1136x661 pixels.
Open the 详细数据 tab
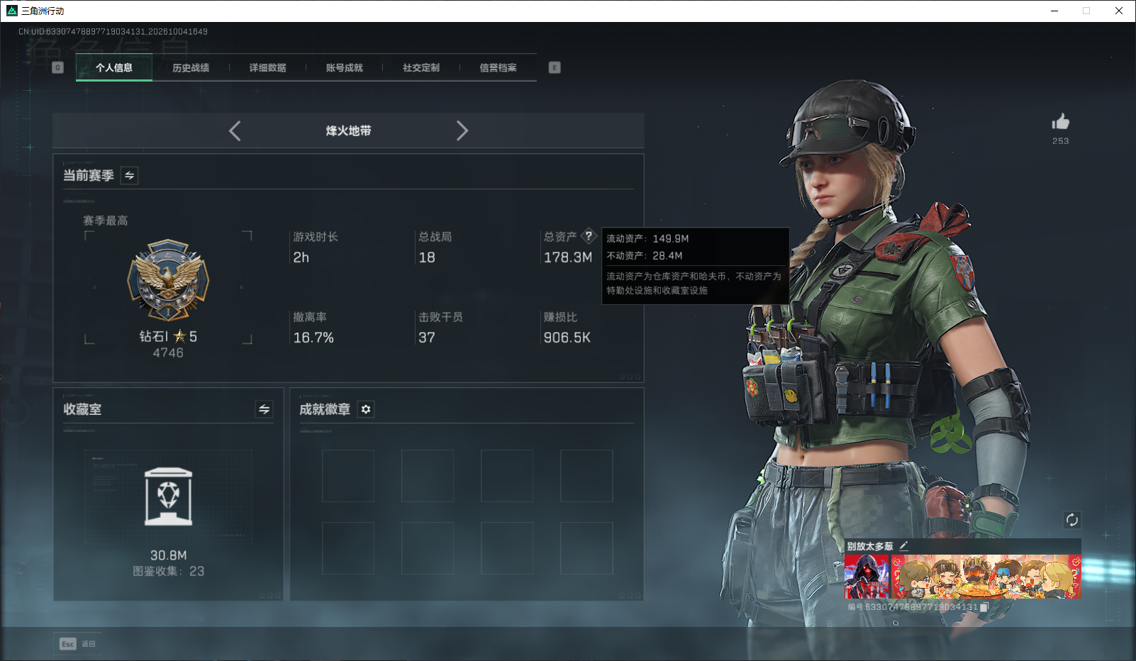(x=267, y=67)
